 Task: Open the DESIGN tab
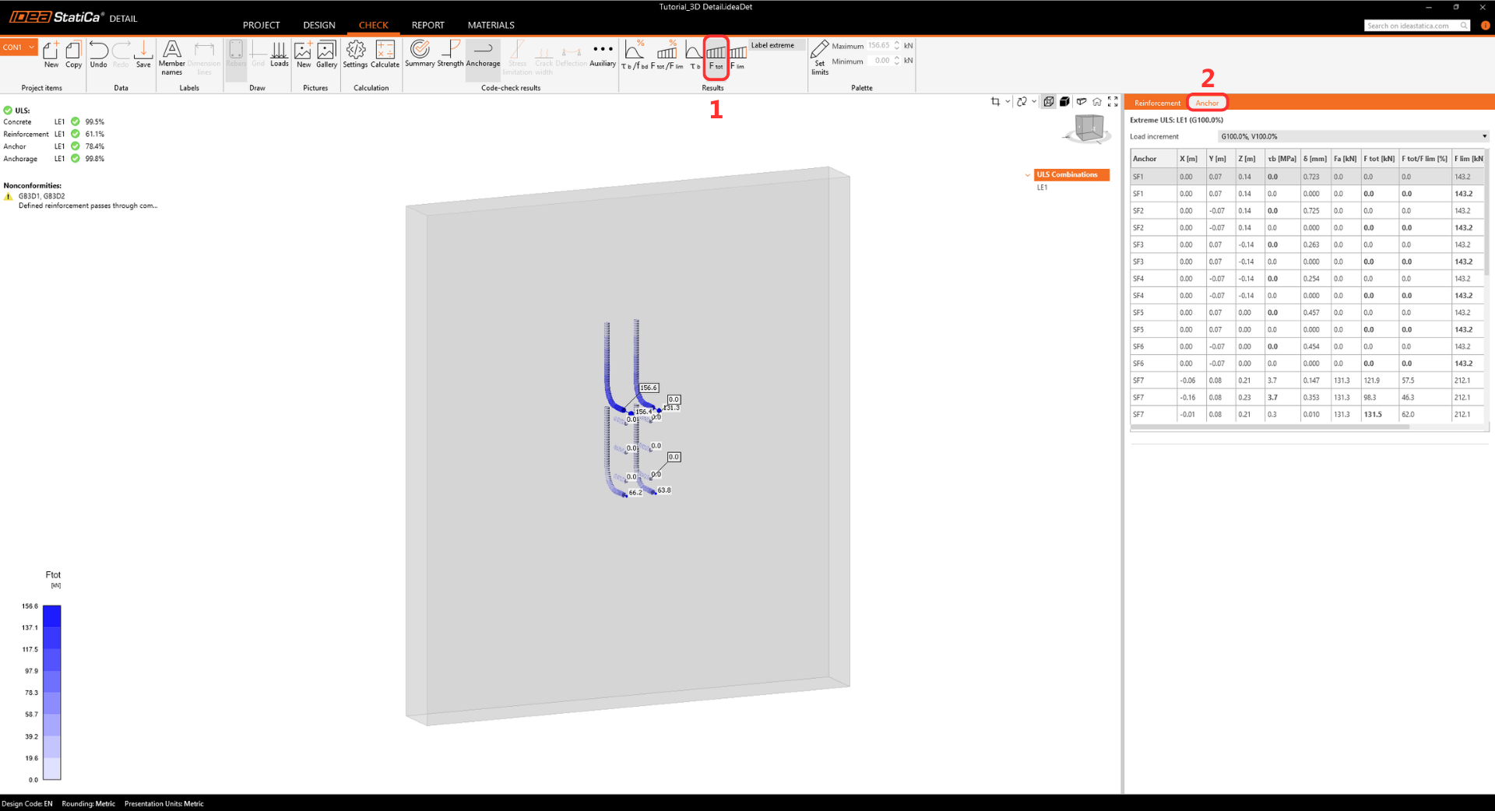pyautogui.click(x=319, y=25)
